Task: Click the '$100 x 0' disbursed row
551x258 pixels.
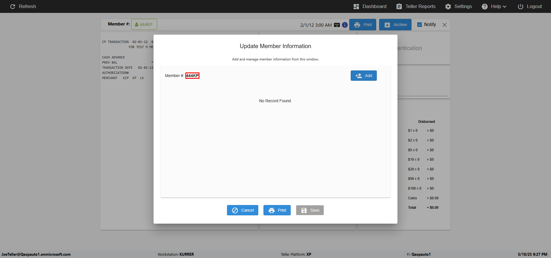Action: point(421,188)
